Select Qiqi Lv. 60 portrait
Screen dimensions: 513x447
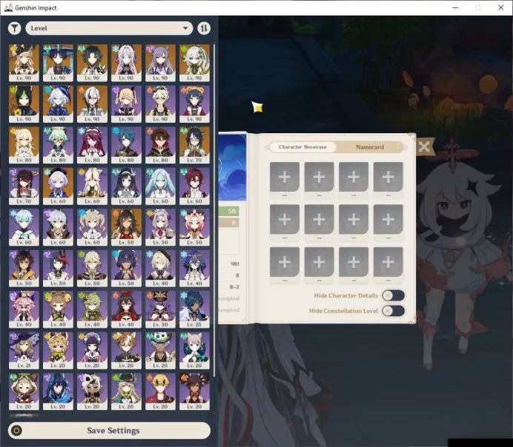tap(58, 186)
